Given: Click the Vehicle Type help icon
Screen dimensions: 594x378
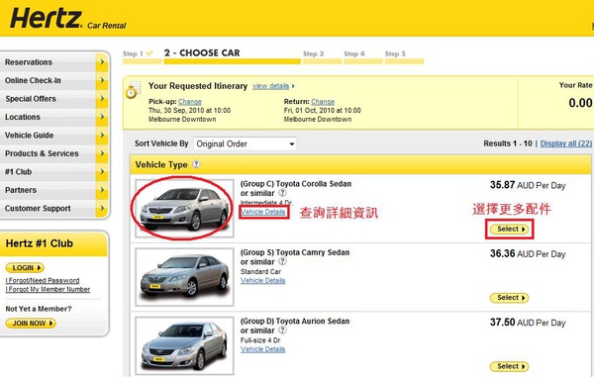Looking at the screenshot, I should [196, 164].
